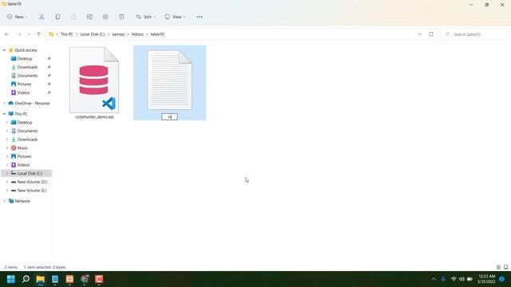Open New Volume (E:) in sidebar
Viewport: 511px width, 287px height.
(x=32, y=191)
